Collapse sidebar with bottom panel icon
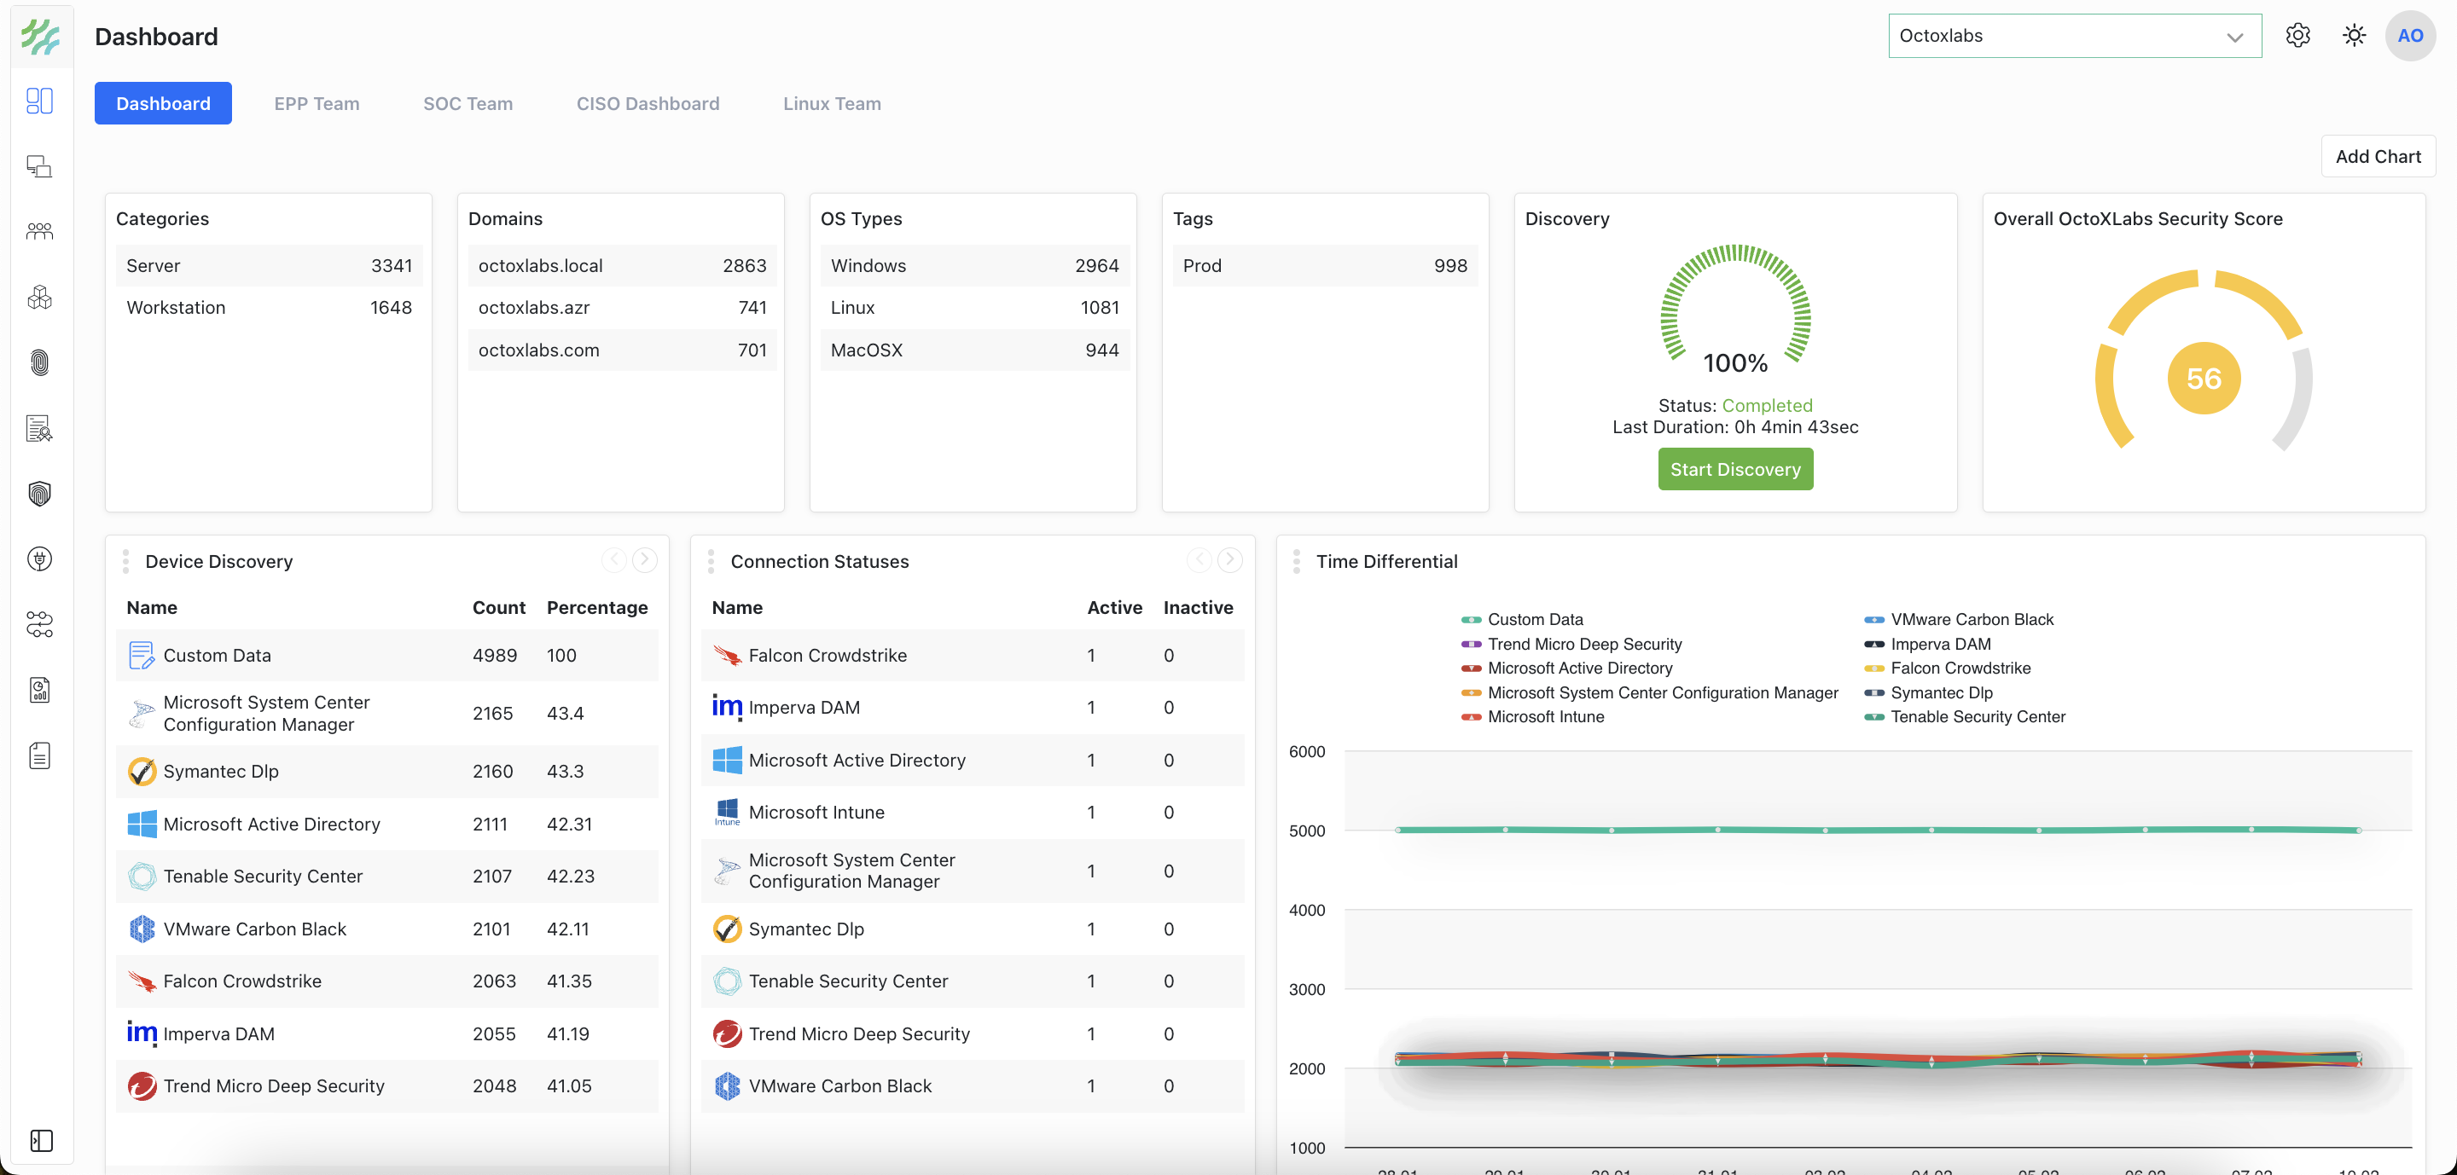This screenshot has height=1175, width=2457. (41, 1141)
